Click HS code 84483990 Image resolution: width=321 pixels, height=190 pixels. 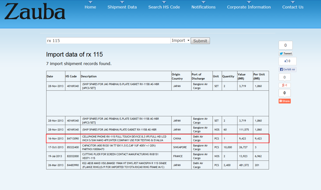coord(73,165)
